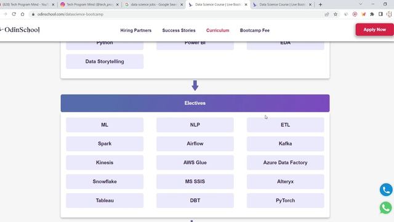Close the active Data Science Course tab
394x222 pixels.
click(246, 4)
